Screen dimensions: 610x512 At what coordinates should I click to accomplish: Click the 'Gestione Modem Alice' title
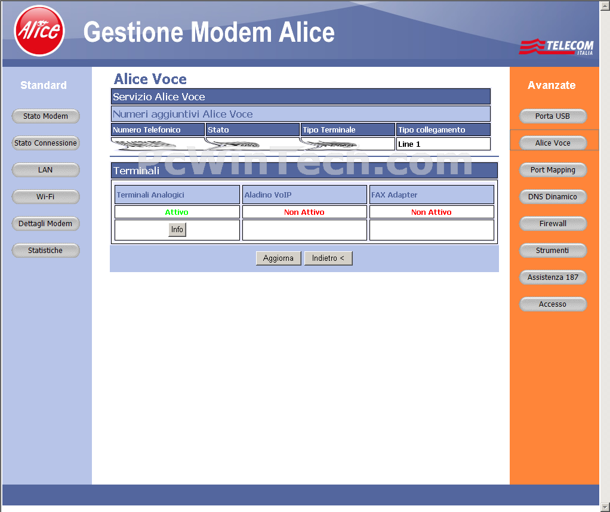click(x=209, y=32)
